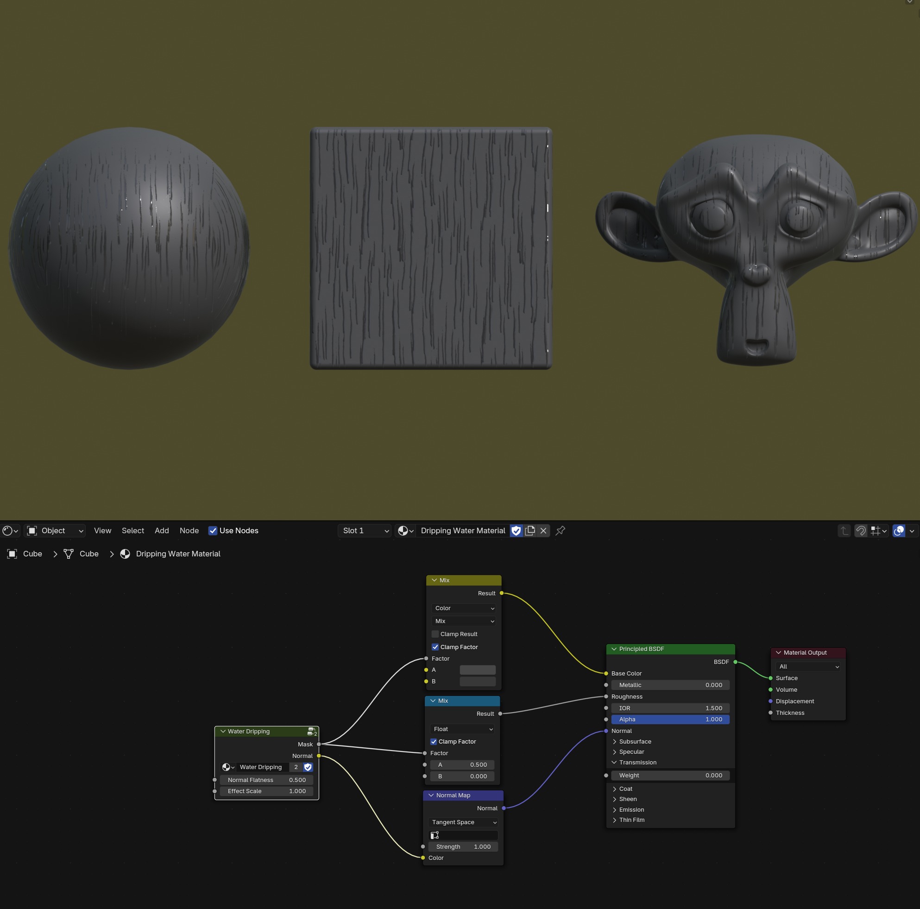This screenshot has height=909, width=920.
Task: Click the new material duplicate icon
Action: (x=529, y=530)
